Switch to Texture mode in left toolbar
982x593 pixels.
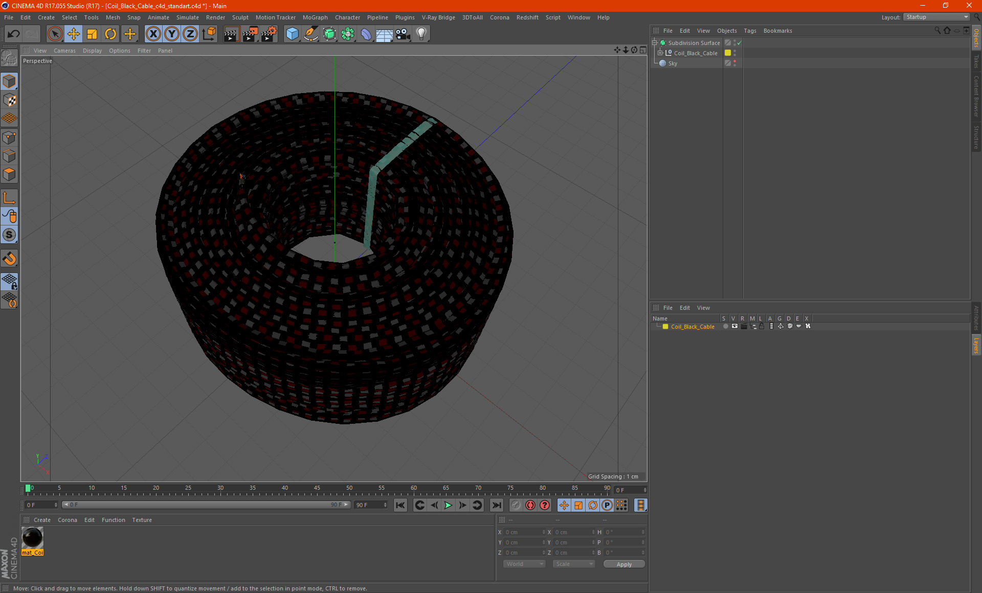pos(9,100)
